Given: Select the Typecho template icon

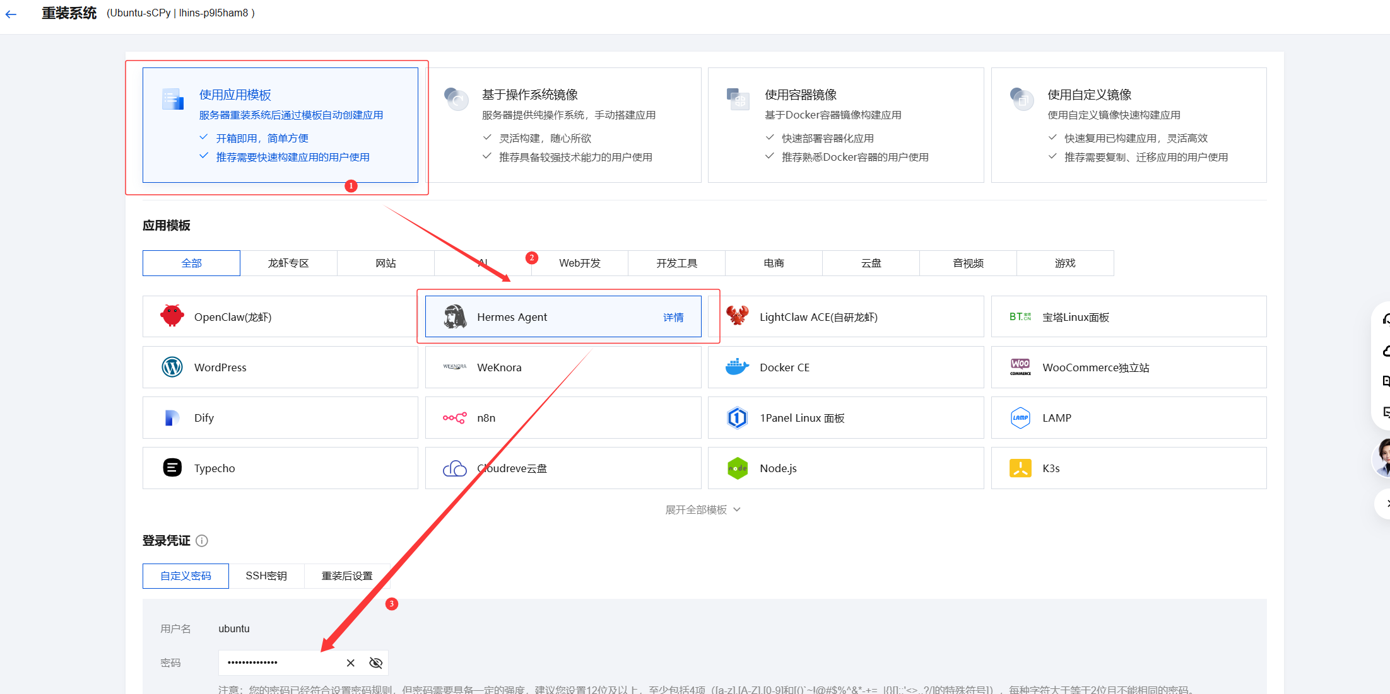Looking at the screenshot, I should (172, 468).
